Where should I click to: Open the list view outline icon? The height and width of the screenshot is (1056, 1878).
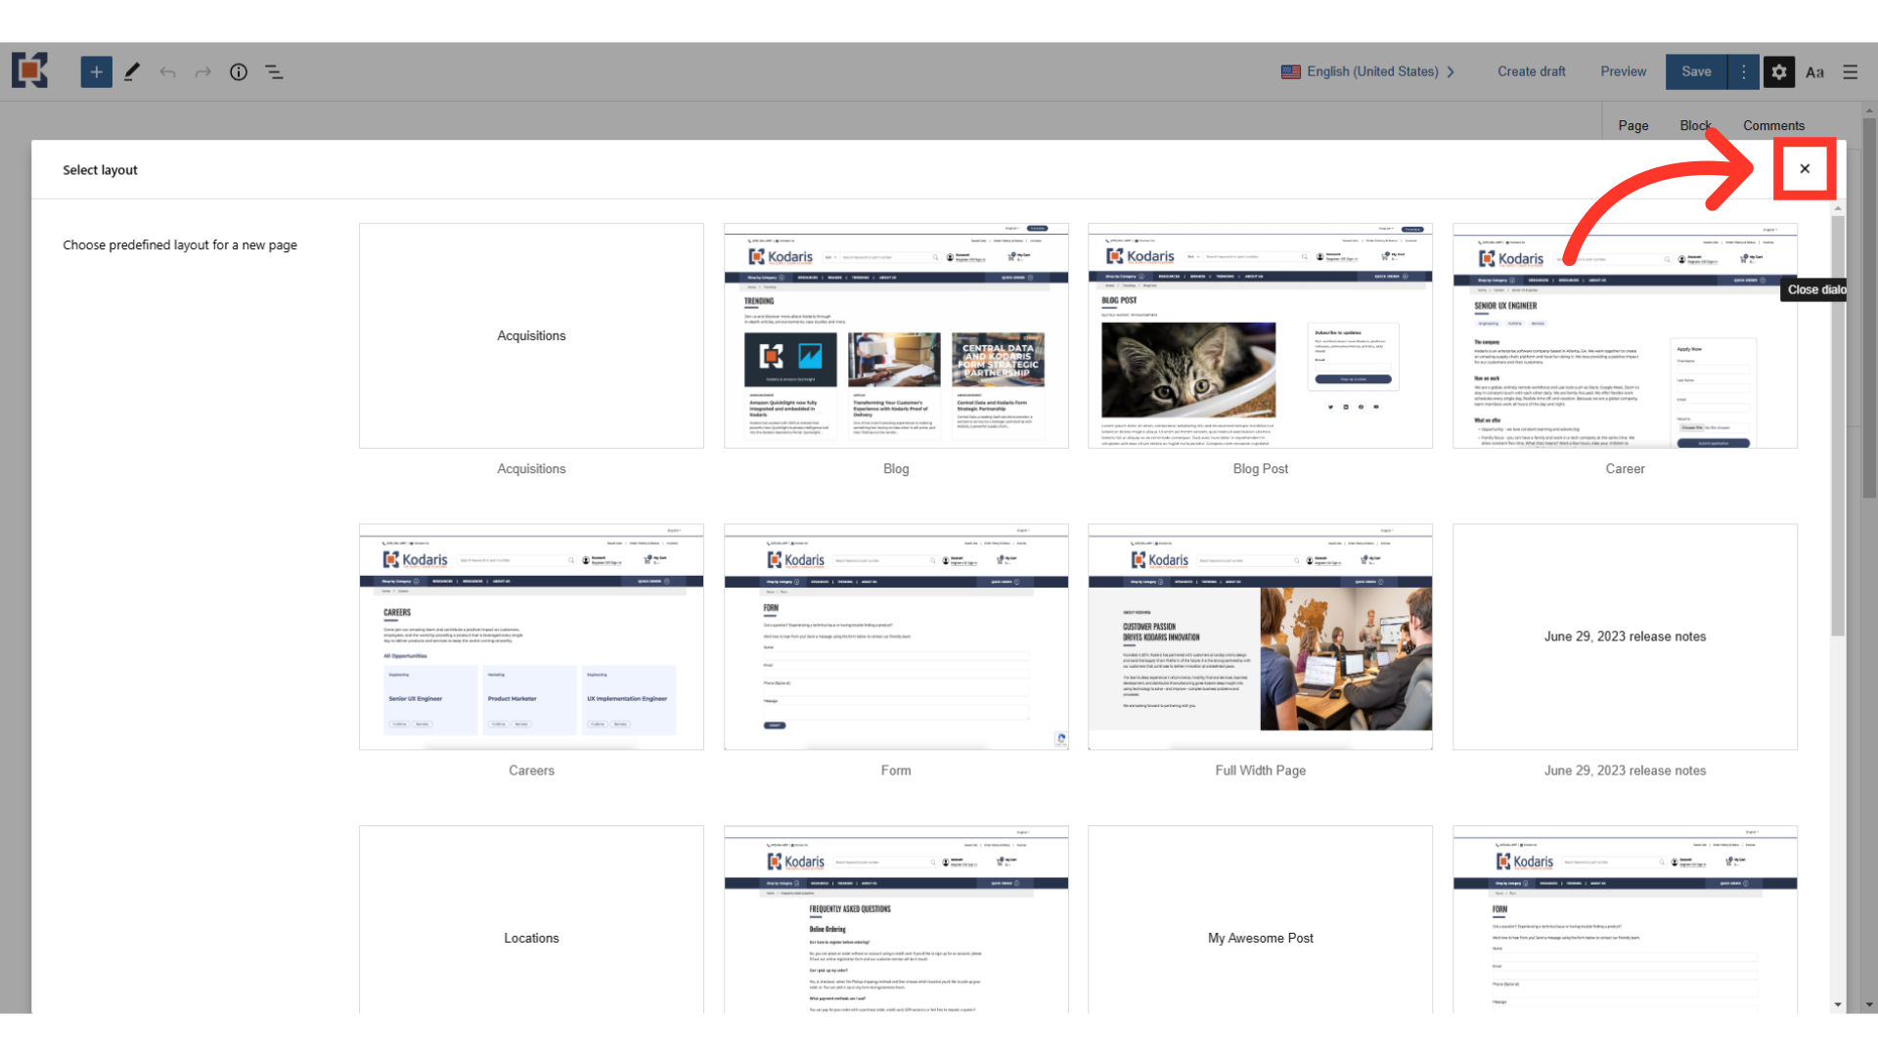[274, 72]
